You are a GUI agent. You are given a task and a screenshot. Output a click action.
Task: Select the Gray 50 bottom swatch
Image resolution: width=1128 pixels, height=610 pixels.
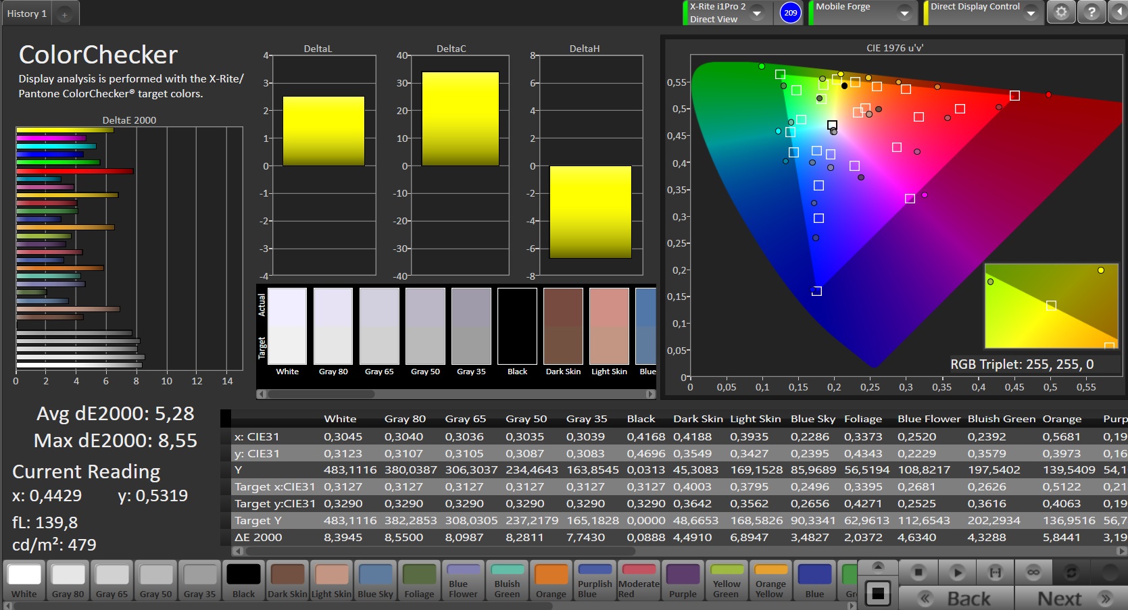point(156,580)
